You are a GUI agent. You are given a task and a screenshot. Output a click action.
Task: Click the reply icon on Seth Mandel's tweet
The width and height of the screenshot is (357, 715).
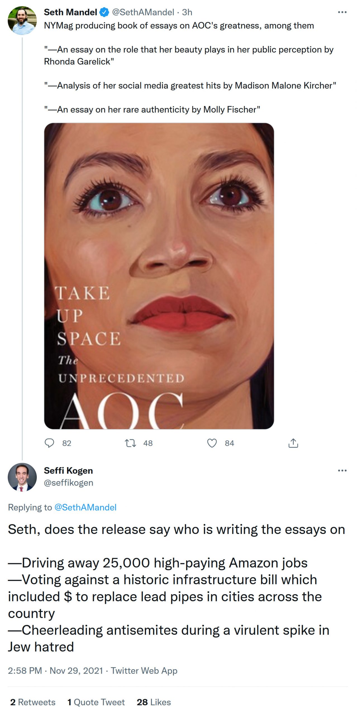tap(49, 443)
